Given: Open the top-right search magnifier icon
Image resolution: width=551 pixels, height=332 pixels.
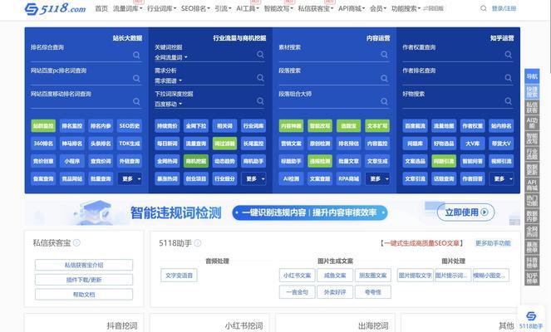Looking at the screenshot, I should pos(484,8).
